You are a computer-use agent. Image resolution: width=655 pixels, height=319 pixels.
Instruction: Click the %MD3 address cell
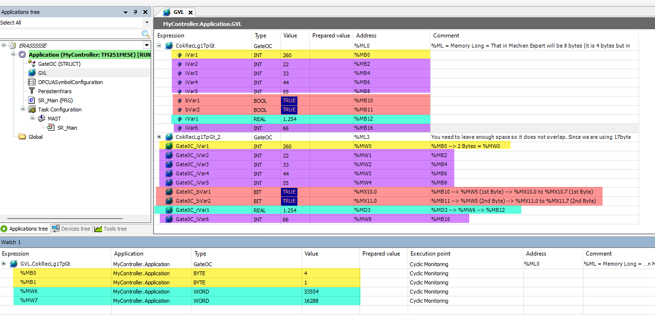point(391,210)
